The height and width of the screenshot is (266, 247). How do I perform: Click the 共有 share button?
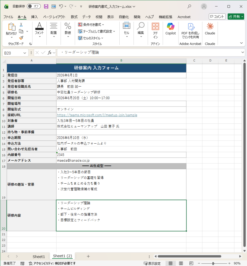[236, 17]
